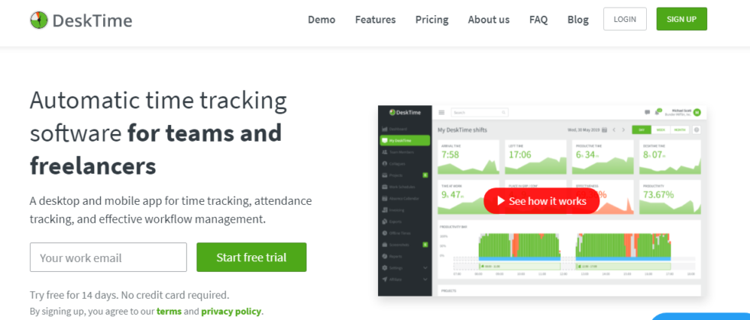Click the Start free trial button
This screenshot has height=320, width=750.
tap(251, 258)
